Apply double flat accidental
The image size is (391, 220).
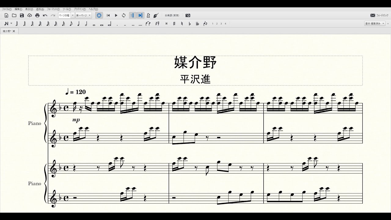coord(197,24)
